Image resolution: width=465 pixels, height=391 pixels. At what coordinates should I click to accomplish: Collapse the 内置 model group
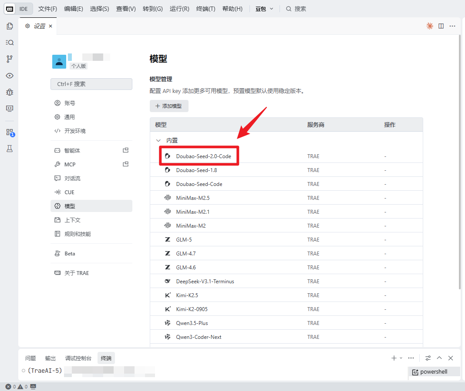(x=158, y=141)
